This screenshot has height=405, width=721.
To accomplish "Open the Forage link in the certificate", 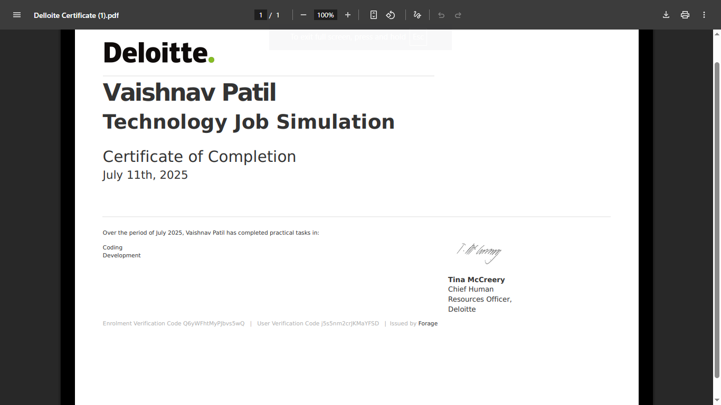I will 428,323.
